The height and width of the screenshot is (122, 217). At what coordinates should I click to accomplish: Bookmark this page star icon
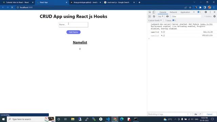(x=190, y=7)
